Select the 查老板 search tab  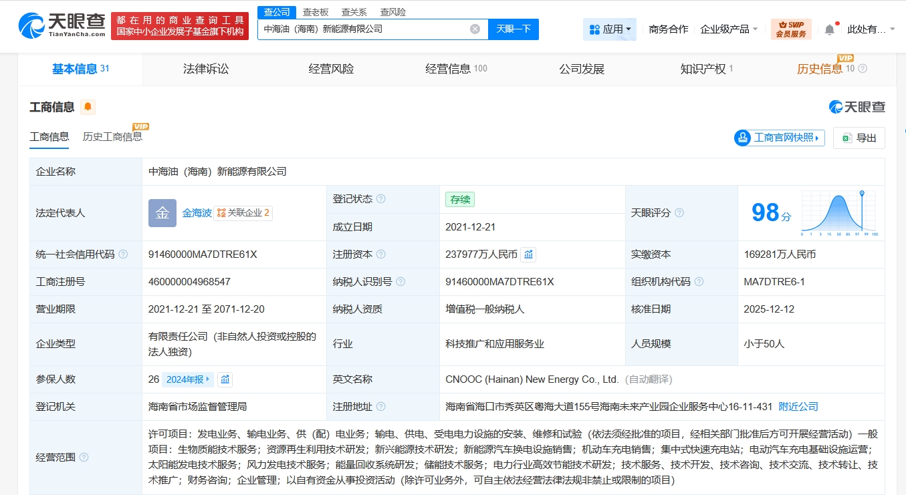(316, 12)
